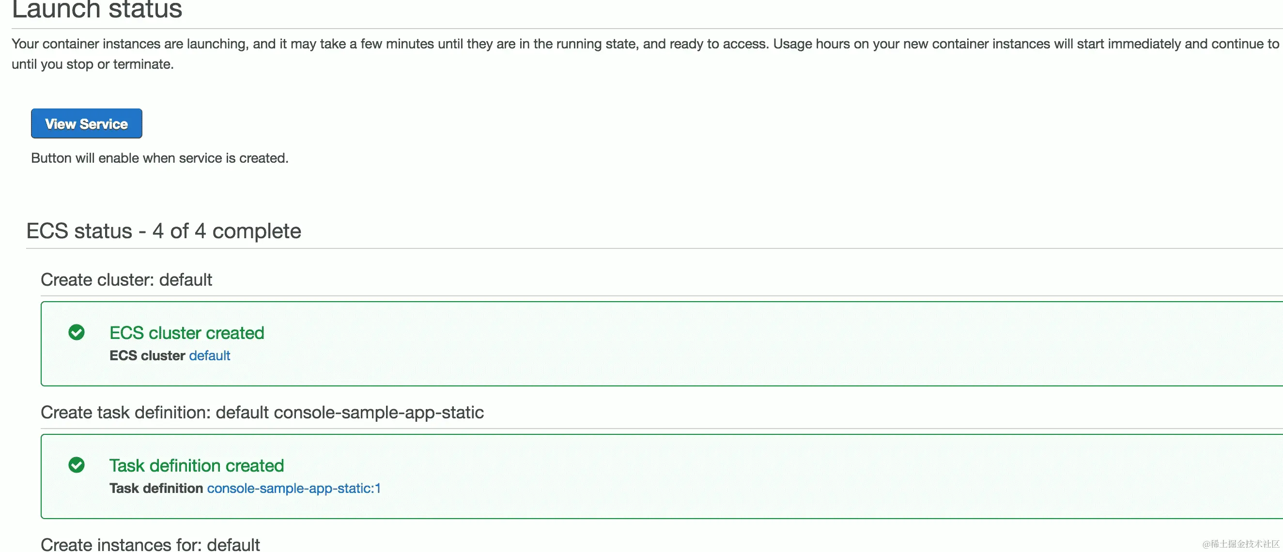Screen dimensions: 1283x552
Task: Open the console-sample-app-static:1 task definition link
Action: click(x=294, y=488)
